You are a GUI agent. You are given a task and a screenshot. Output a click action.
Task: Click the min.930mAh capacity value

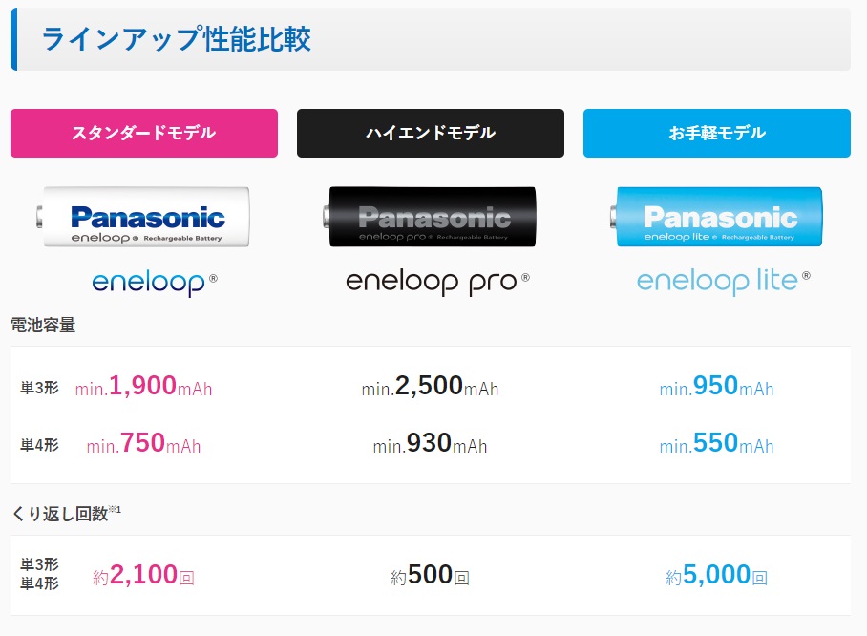pos(431,443)
